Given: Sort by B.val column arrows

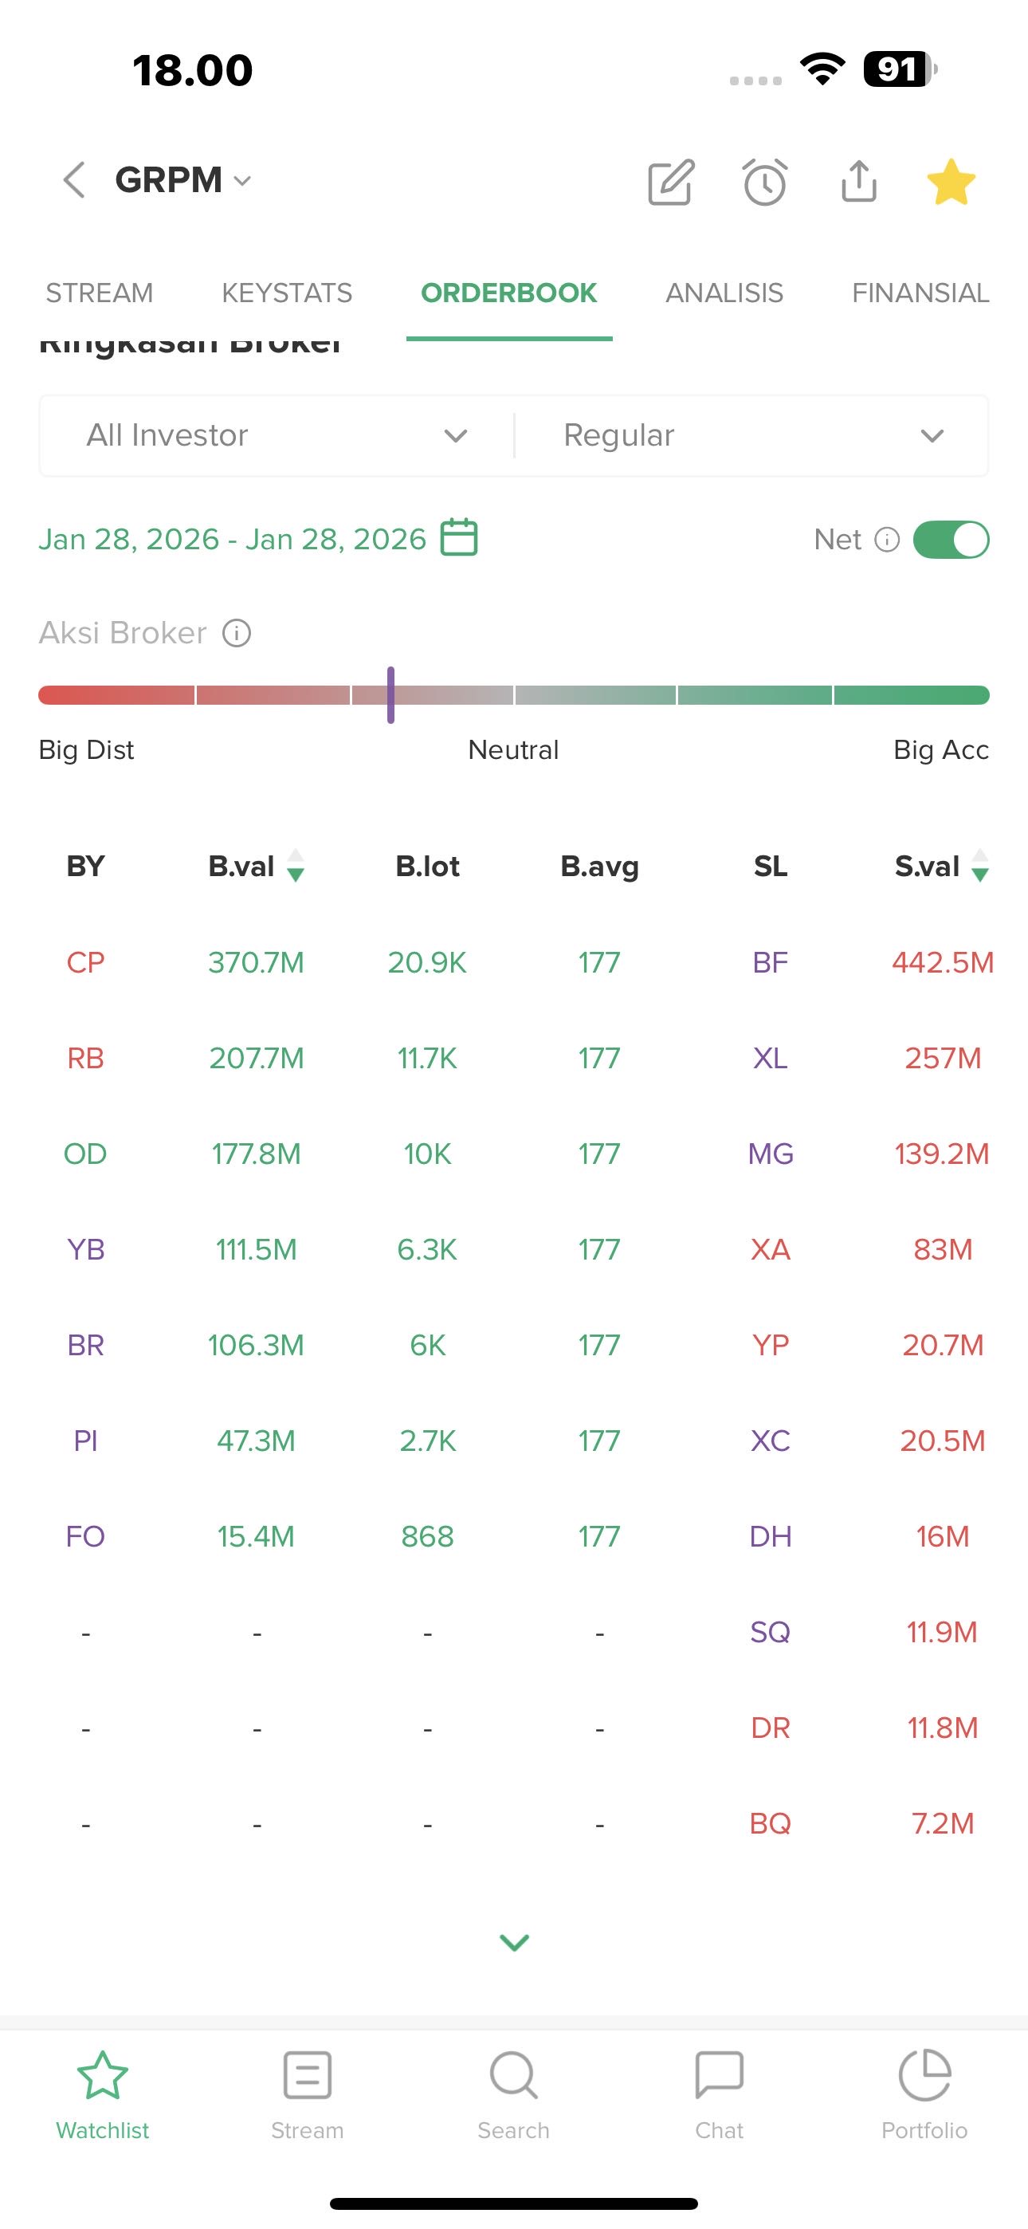Looking at the screenshot, I should 295,865.
